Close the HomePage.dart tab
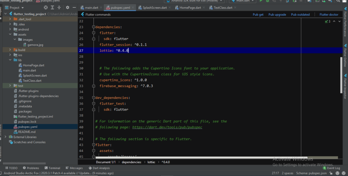Viewport: 348px width, 176px height. [204, 7]
